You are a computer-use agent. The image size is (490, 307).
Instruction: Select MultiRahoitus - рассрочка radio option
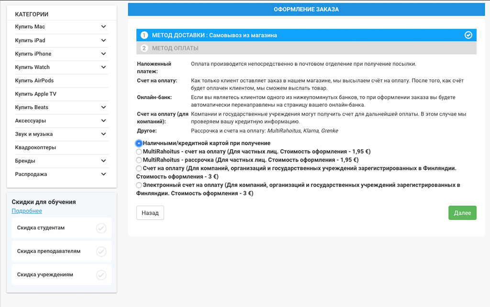139,160
